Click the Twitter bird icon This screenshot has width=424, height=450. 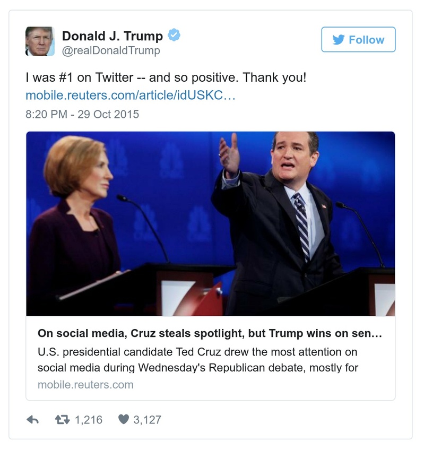[x=339, y=39]
